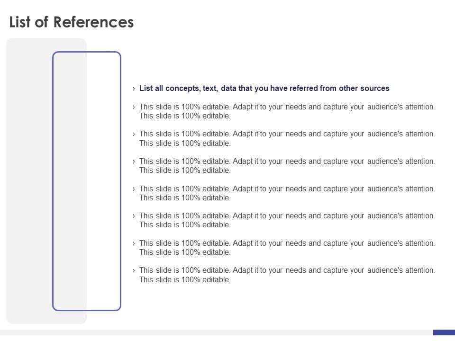Select the chevron bullet of the second editable paragraph

[x=134, y=134]
